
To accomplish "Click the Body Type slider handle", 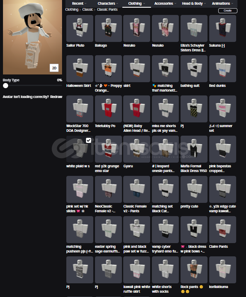I will (6, 86).
